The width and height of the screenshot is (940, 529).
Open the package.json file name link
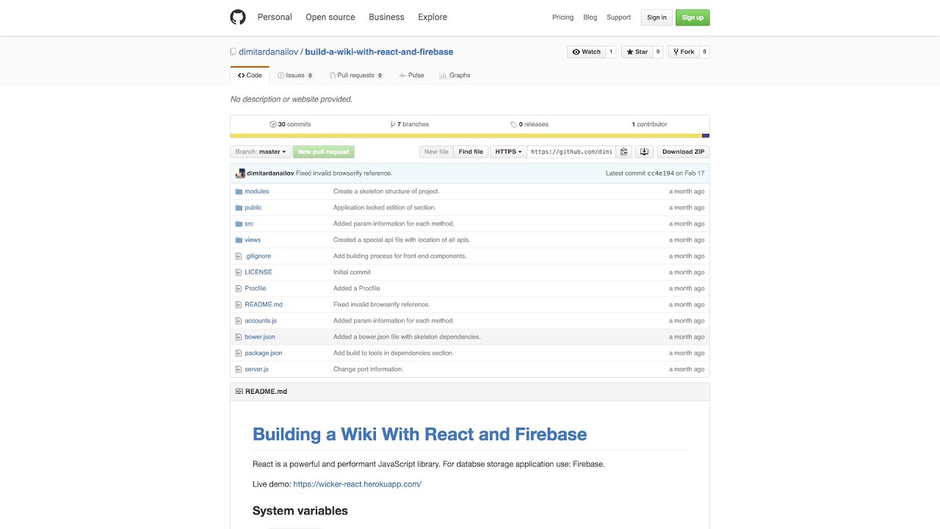click(264, 353)
